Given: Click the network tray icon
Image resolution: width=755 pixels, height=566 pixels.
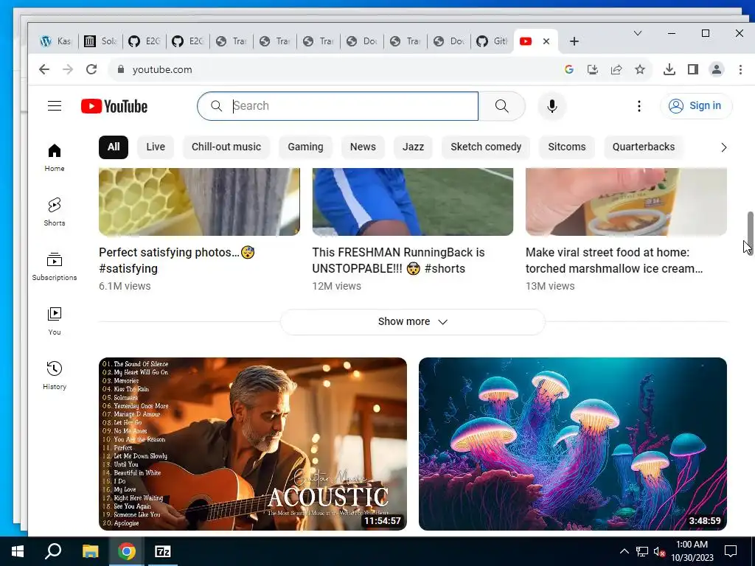Looking at the screenshot, I should point(642,551).
